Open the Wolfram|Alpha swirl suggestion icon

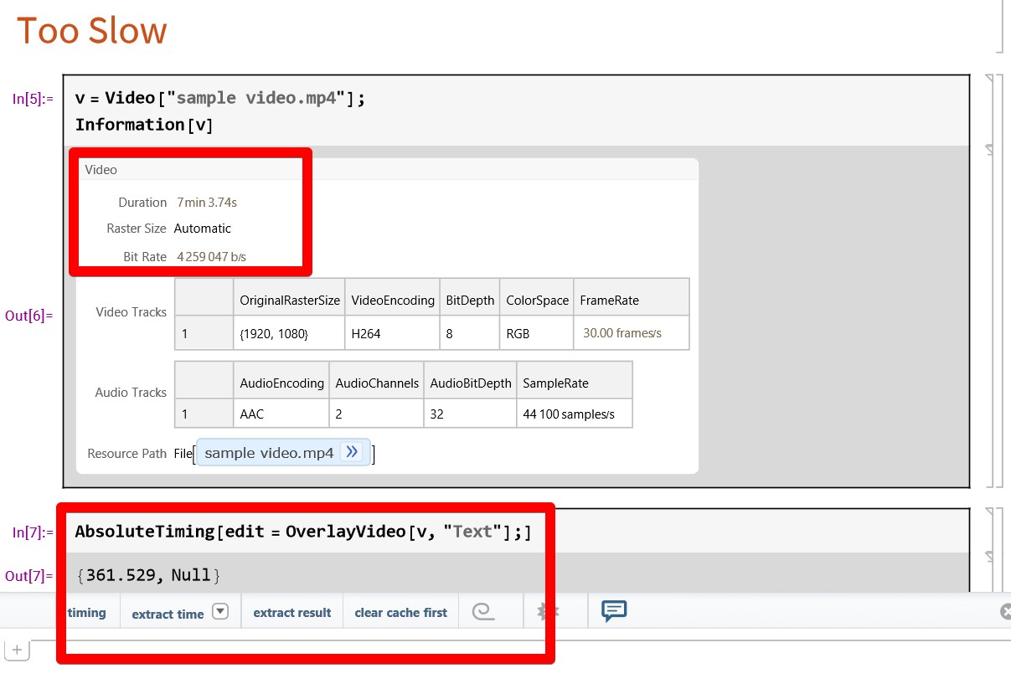point(482,612)
